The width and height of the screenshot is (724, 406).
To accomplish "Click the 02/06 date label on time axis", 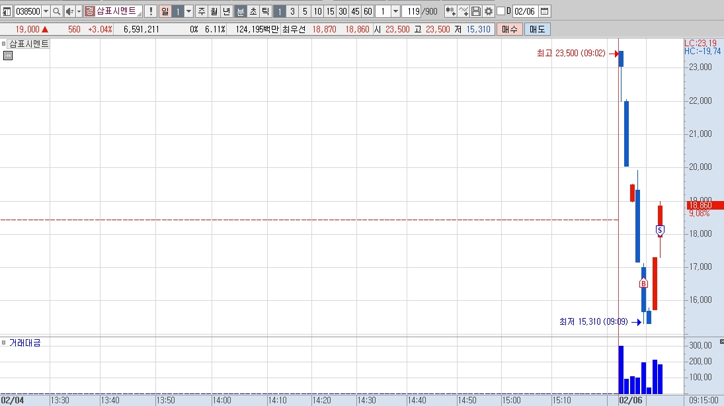I will (630, 401).
